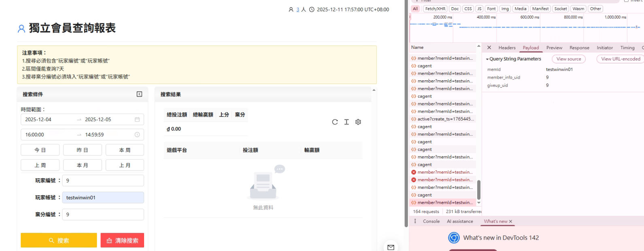
Task: Click the refresh icon in search results
Action: (335, 122)
